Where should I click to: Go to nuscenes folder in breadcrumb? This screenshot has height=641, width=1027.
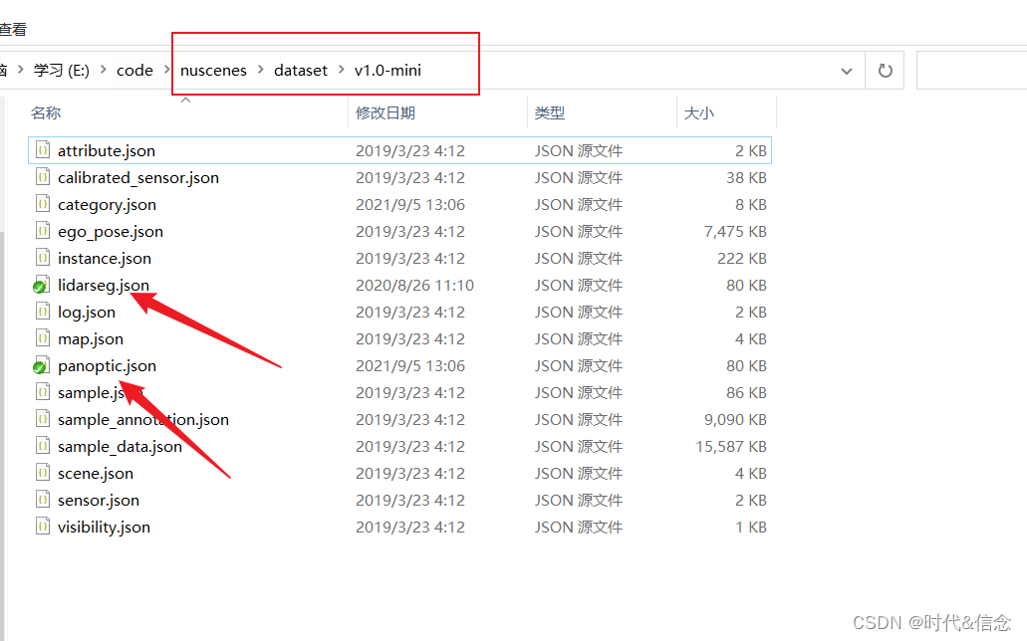tap(213, 70)
